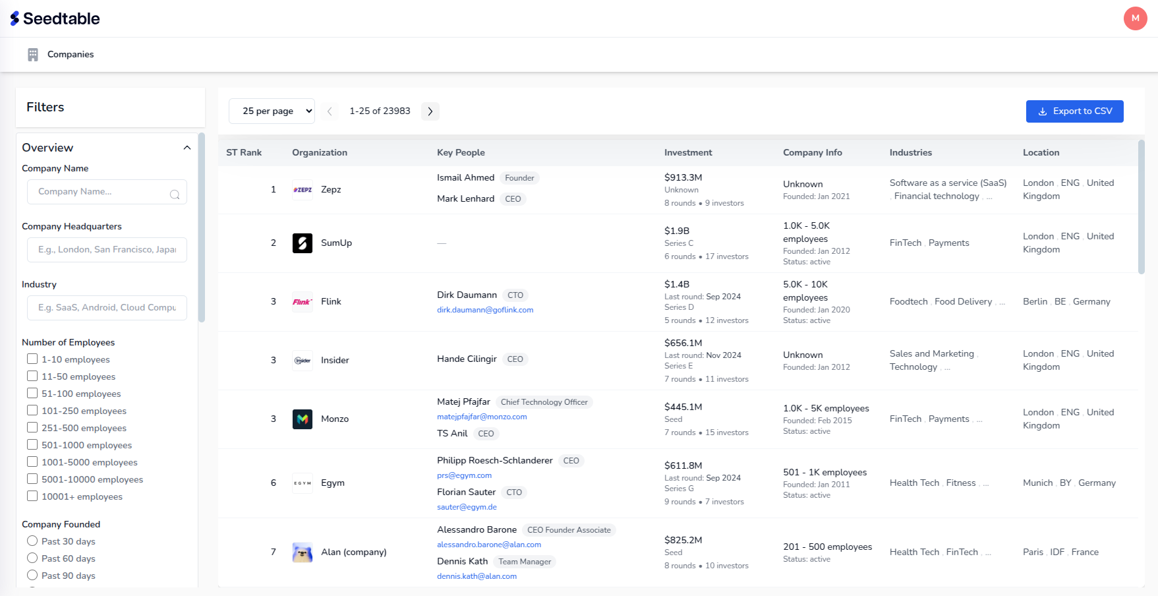Open the user avatar M menu
This screenshot has height=596, width=1158.
(x=1135, y=18)
